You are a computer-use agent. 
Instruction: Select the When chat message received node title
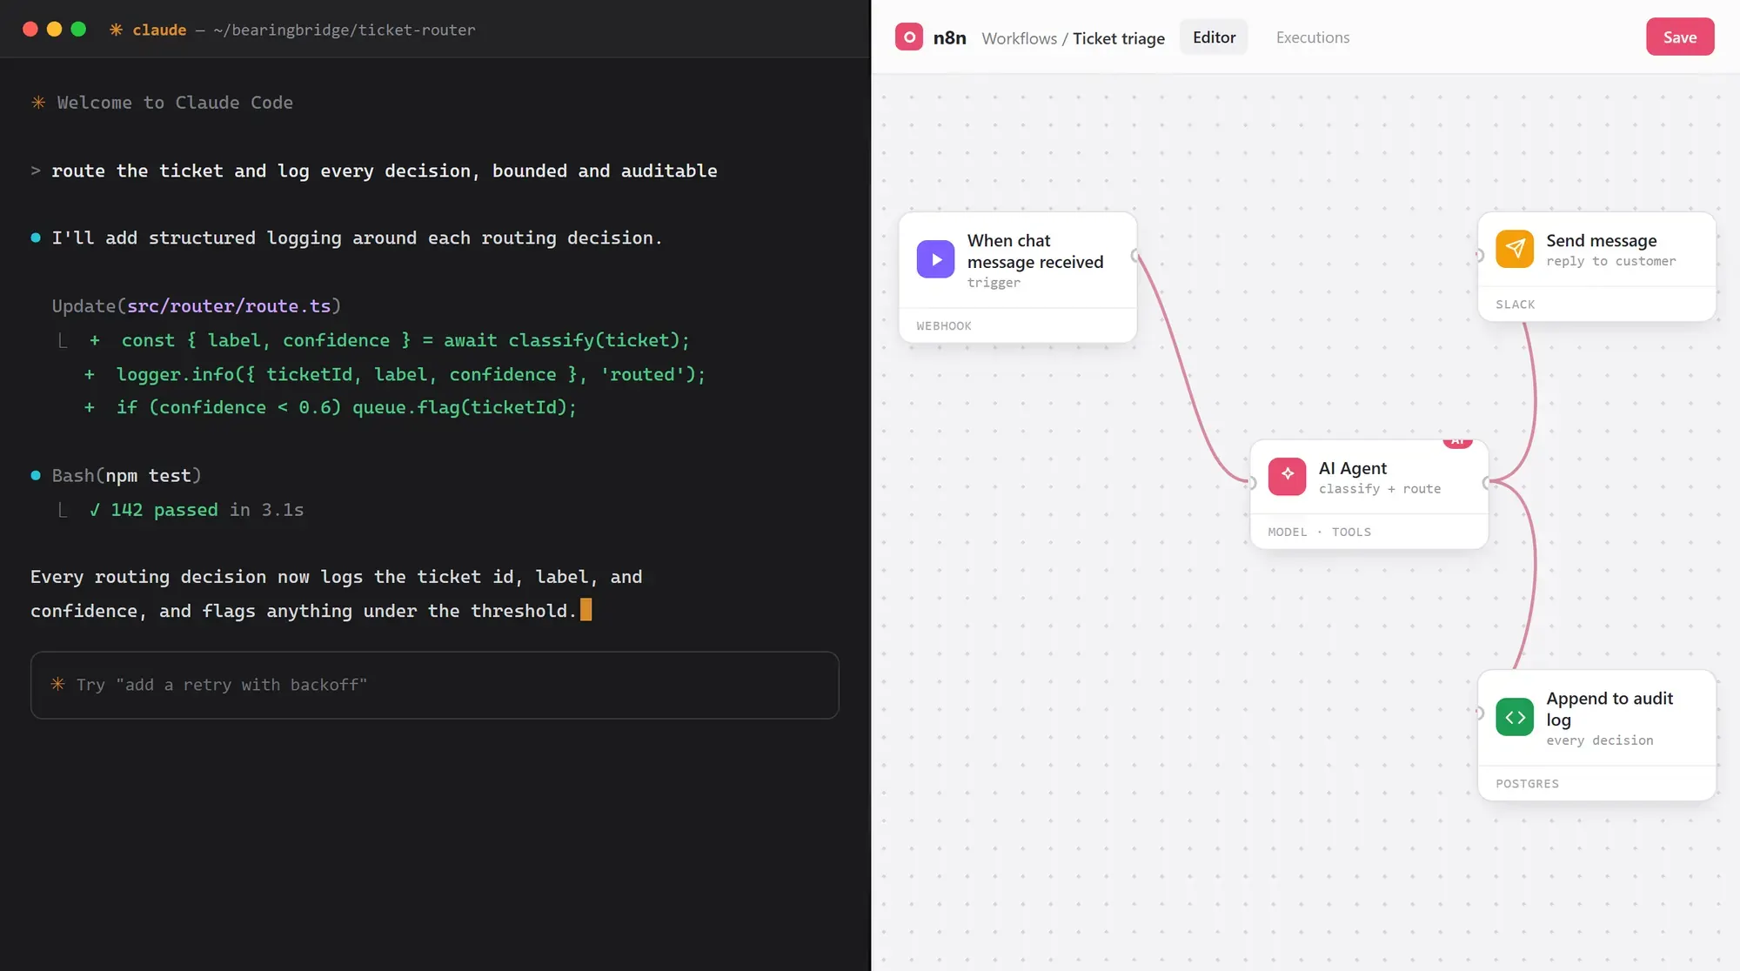(x=1034, y=251)
